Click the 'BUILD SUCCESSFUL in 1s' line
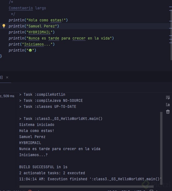 coord(43,167)
